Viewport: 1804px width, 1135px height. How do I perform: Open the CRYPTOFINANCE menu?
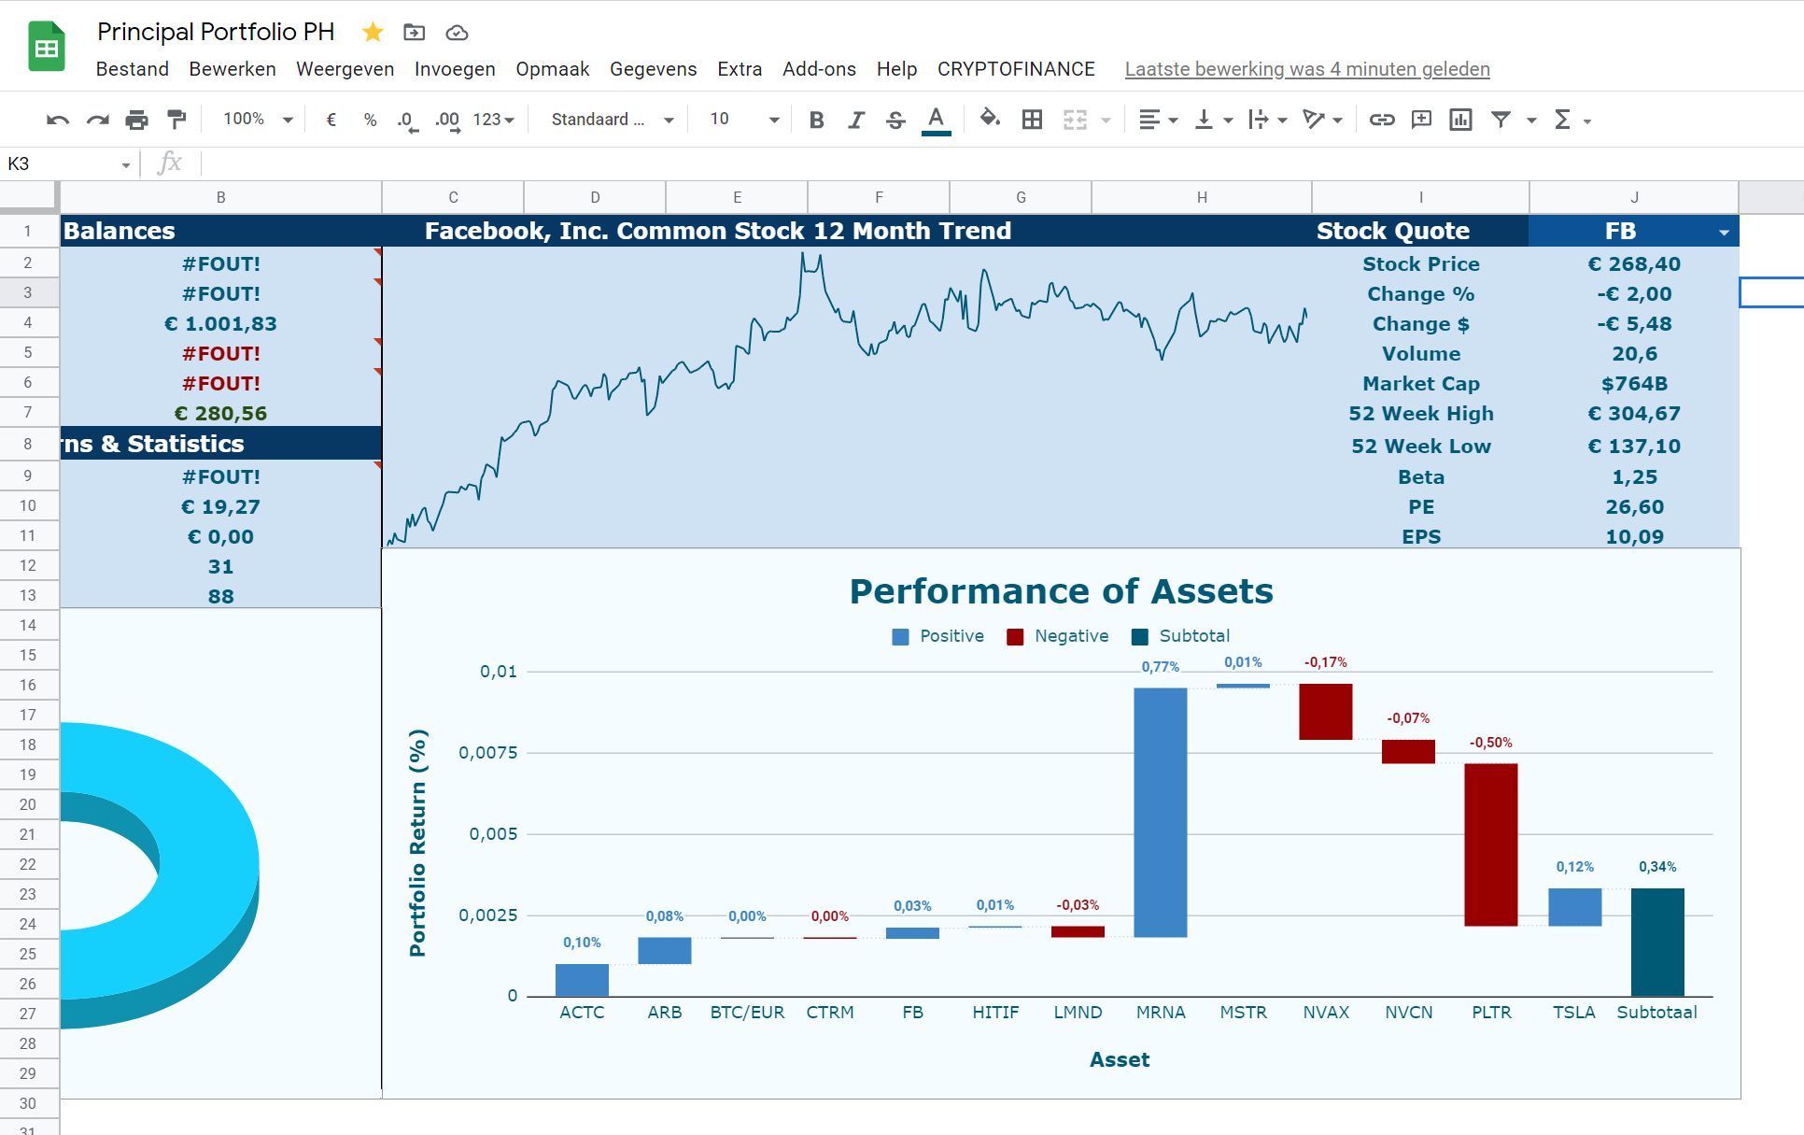tap(1016, 69)
